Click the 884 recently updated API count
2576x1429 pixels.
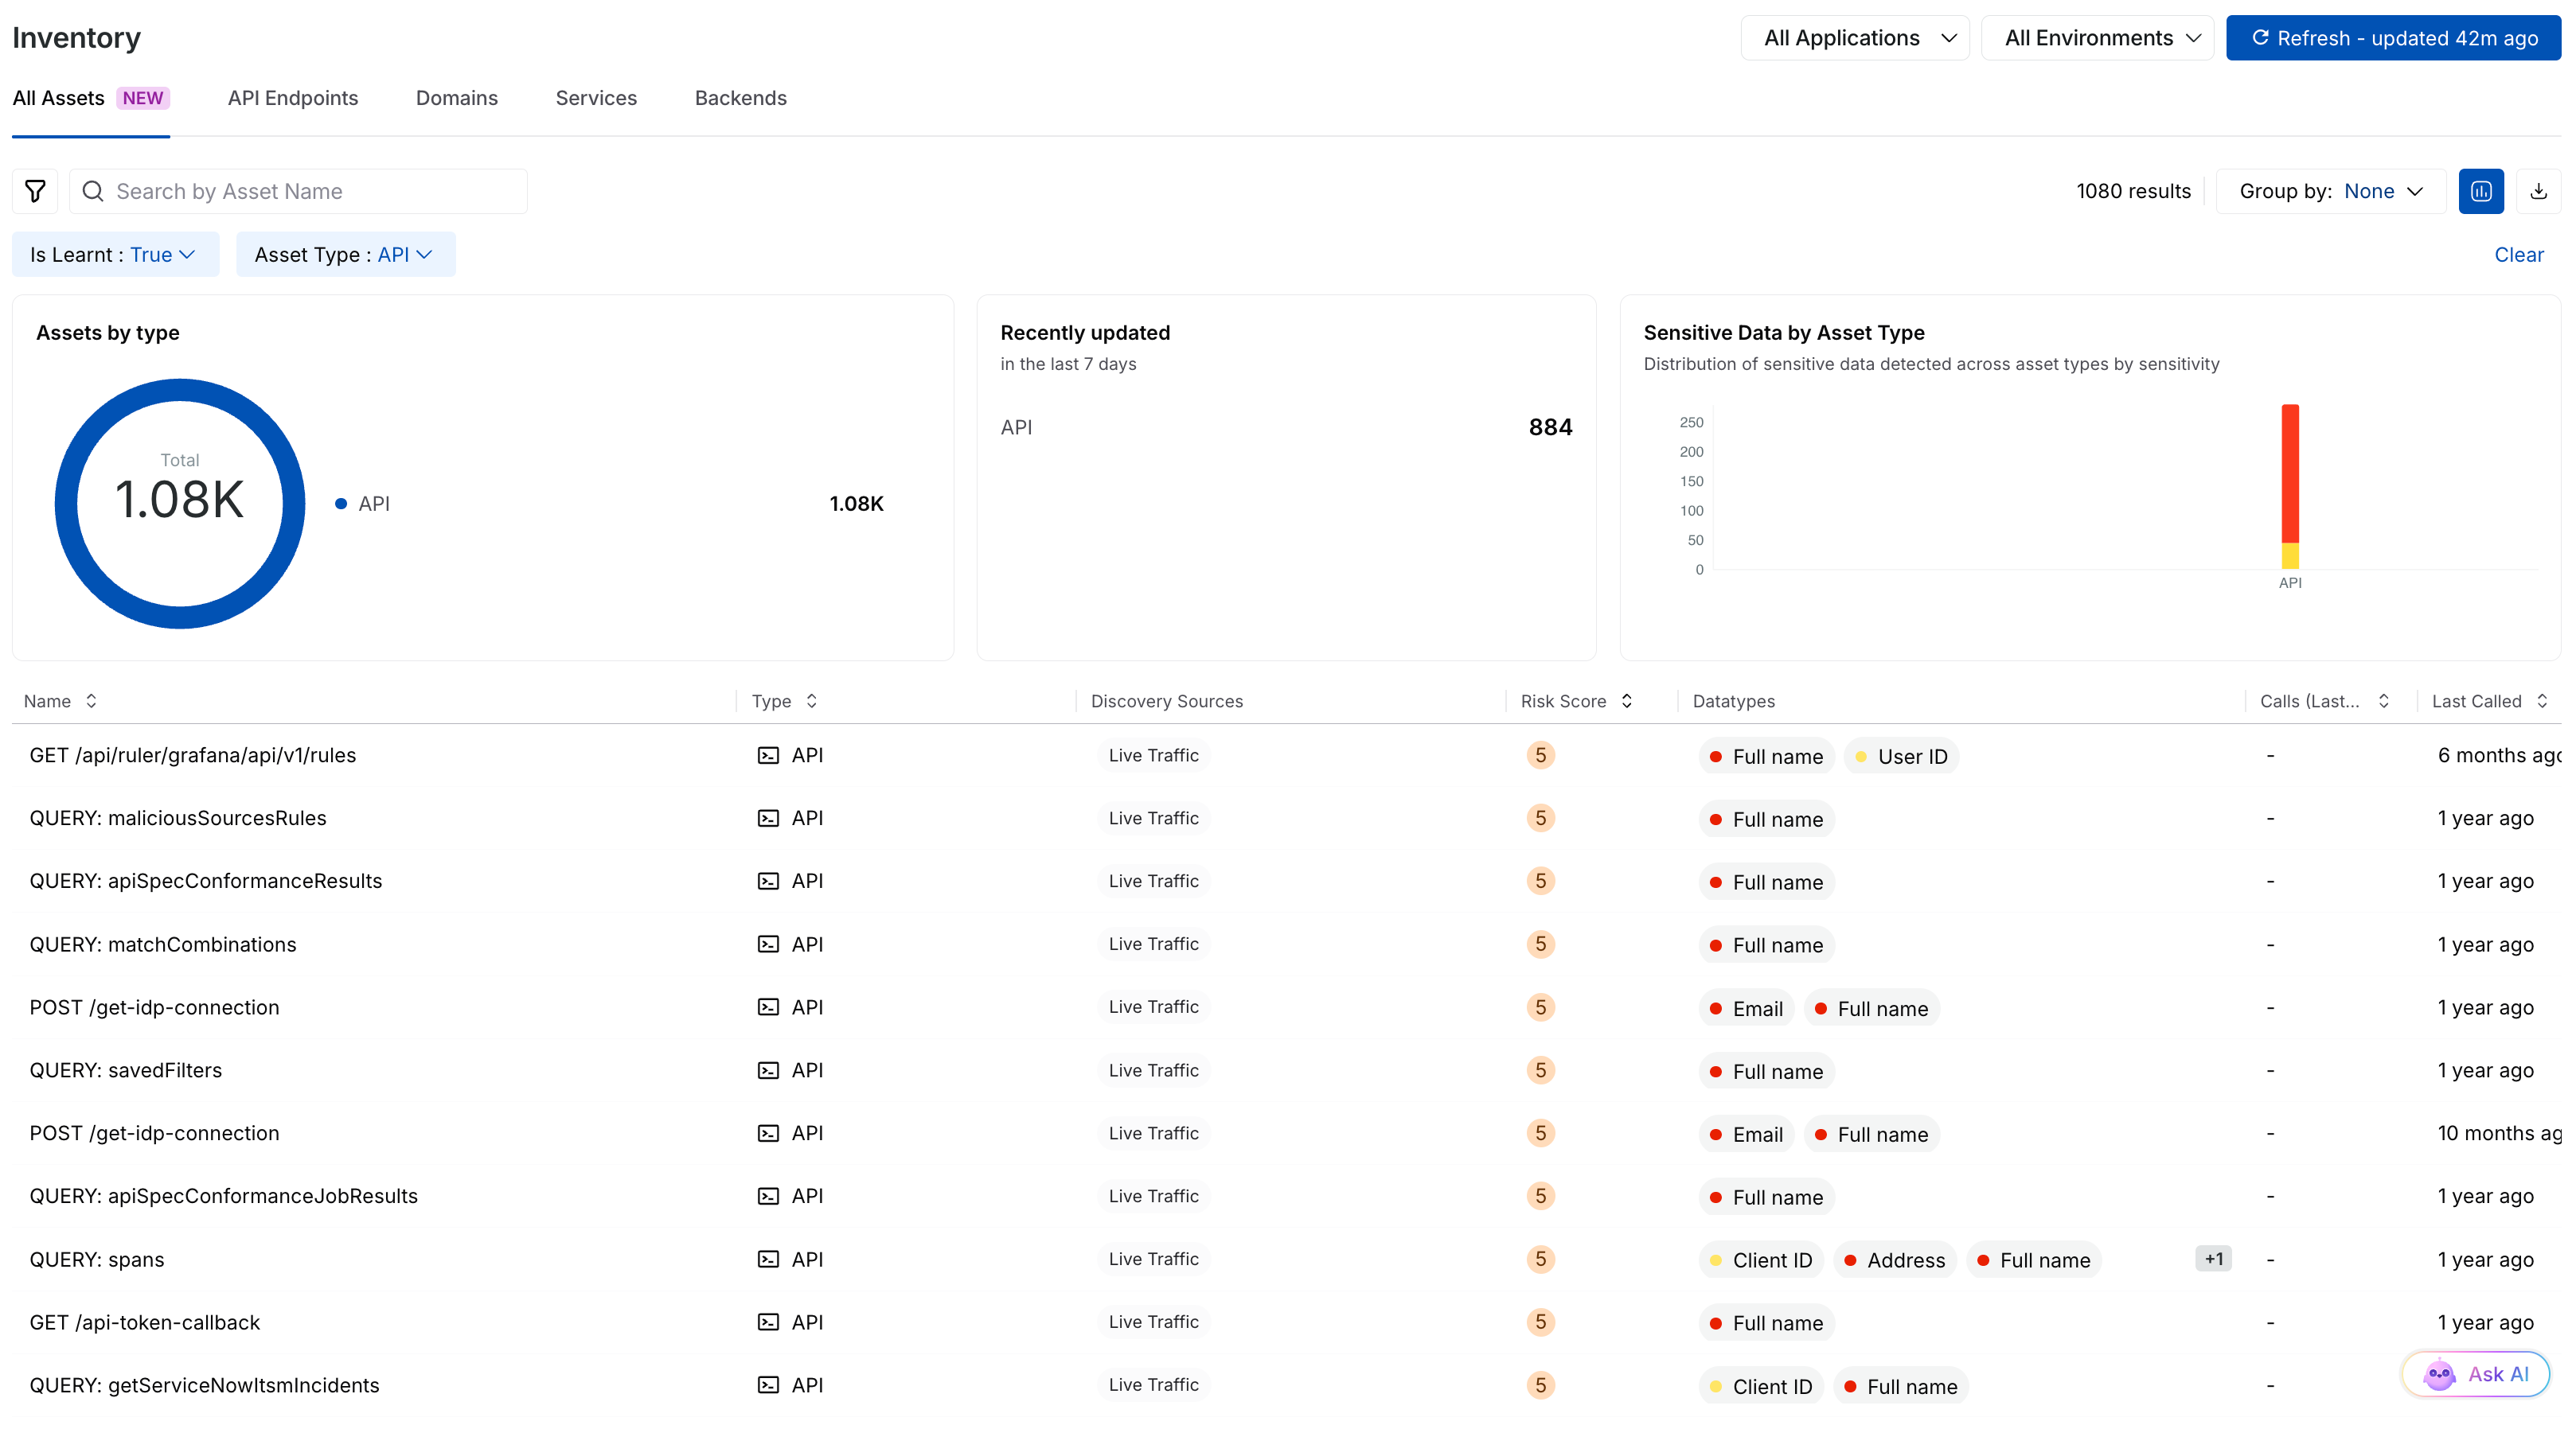click(1550, 428)
